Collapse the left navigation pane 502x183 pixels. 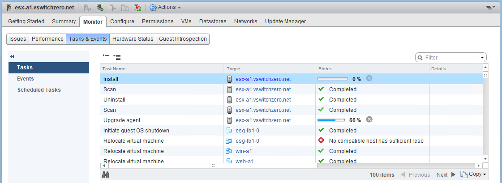(12, 56)
